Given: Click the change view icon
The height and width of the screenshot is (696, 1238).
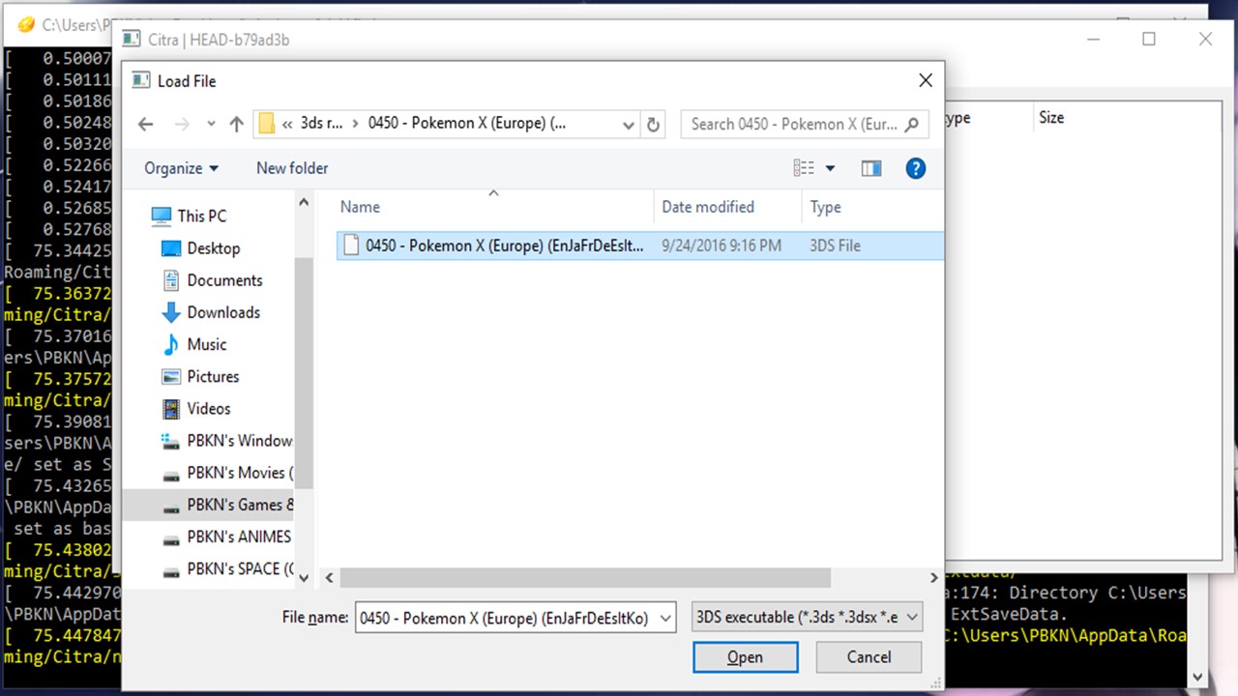Looking at the screenshot, I should (x=804, y=168).
